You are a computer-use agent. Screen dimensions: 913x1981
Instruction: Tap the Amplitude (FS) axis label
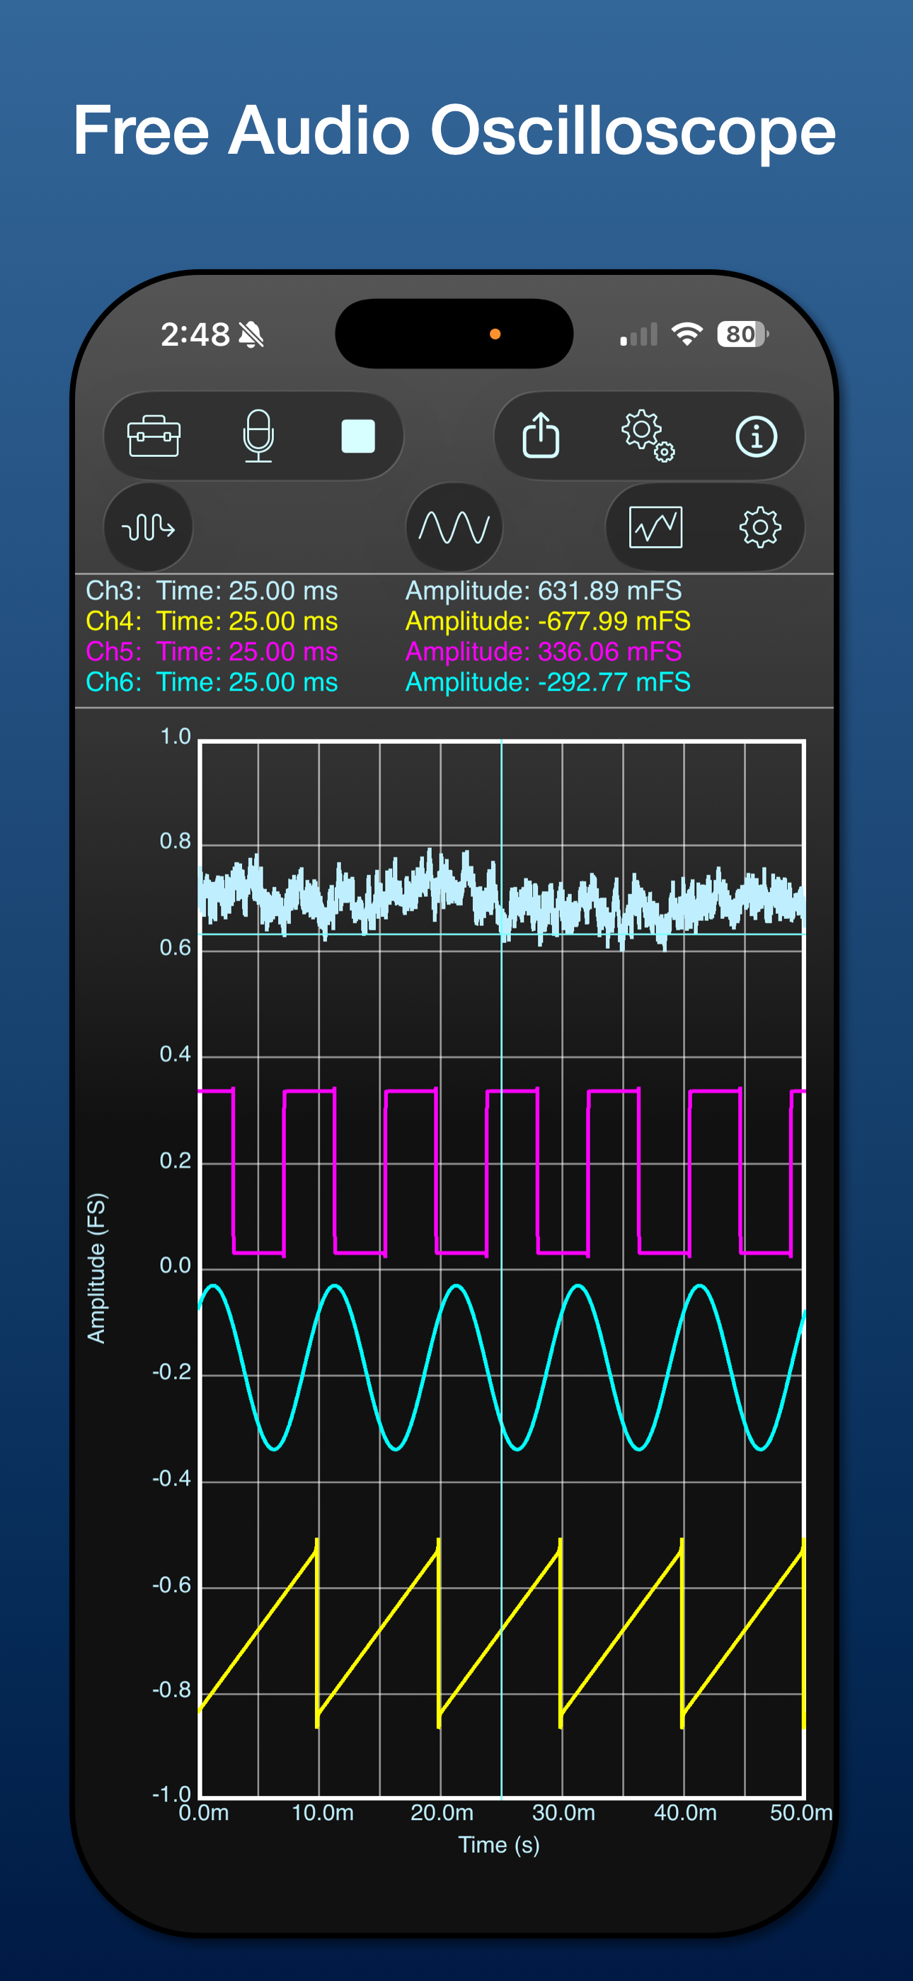click(97, 1268)
